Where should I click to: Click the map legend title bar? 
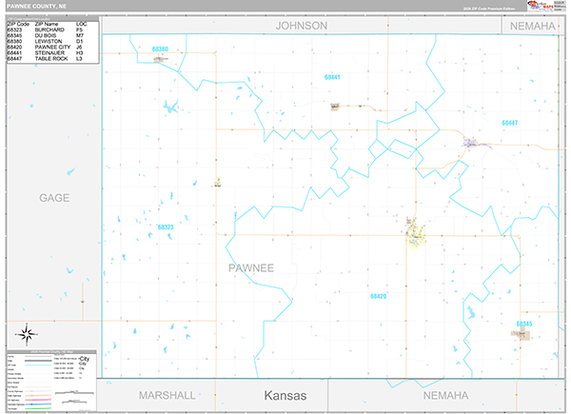[x=51, y=352]
